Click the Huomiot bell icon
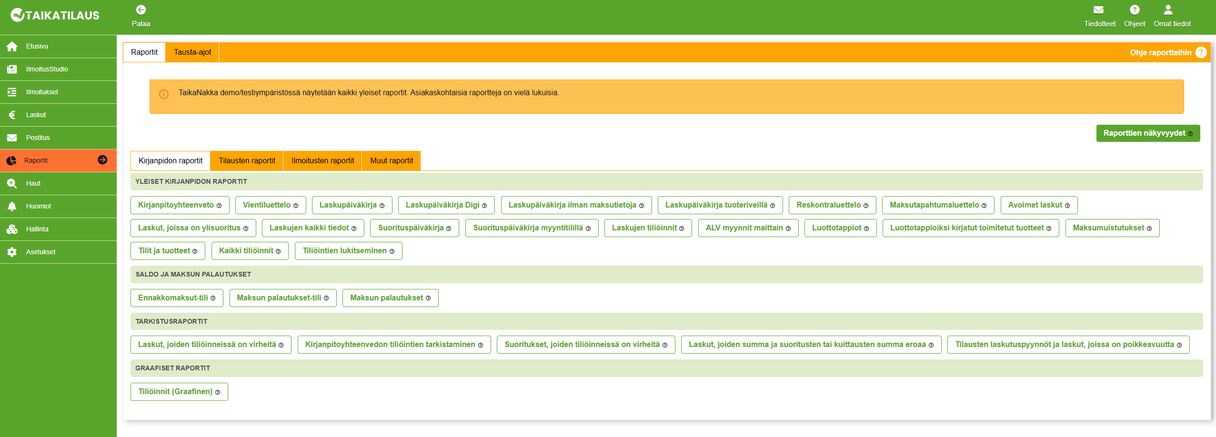This screenshot has height=437, width=1216. tap(12, 207)
